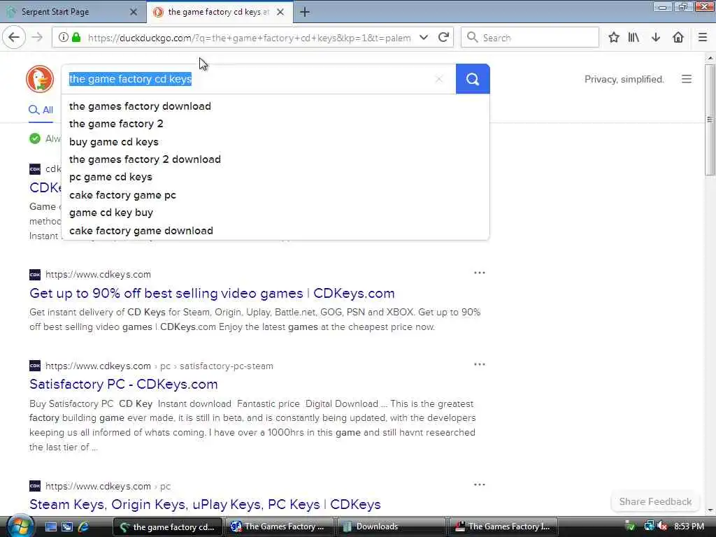Image resolution: width=716 pixels, height=537 pixels.
Task: Click the Switch between windows quick launch icon
Action: pos(67,527)
